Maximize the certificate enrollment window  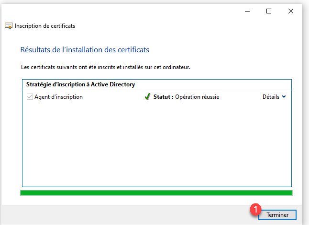(269, 11)
